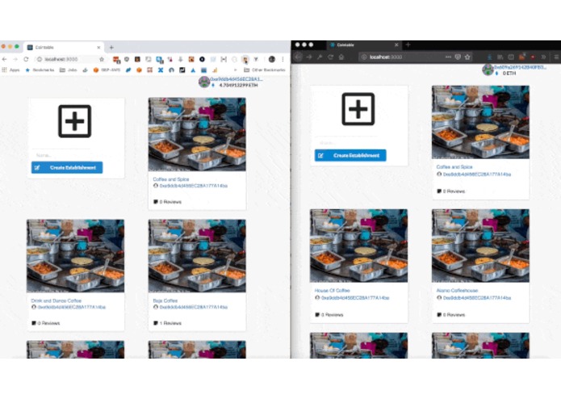Click Chrome address bar showing localhost:3000
This screenshot has width=561, height=399.
click(x=69, y=59)
